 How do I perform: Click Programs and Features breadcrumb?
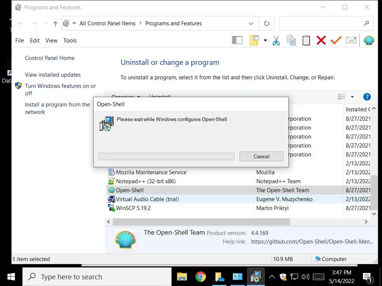pos(174,23)
